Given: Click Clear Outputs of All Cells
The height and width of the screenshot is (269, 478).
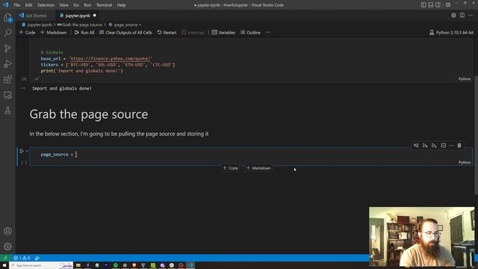Looking at the screenshot, I should (x=125, y=32).
